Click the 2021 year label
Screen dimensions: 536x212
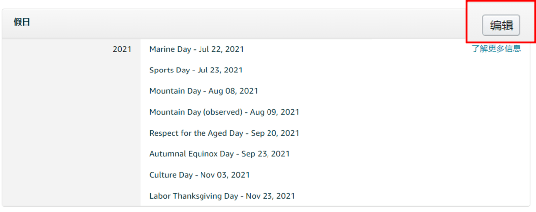(x=122, y=49)
